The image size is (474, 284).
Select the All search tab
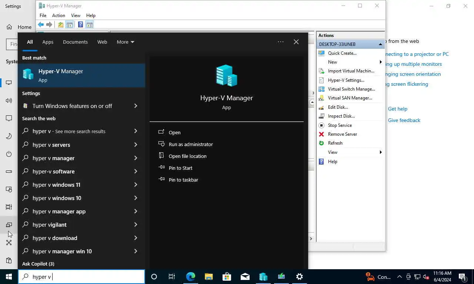[x=30, y=42]
